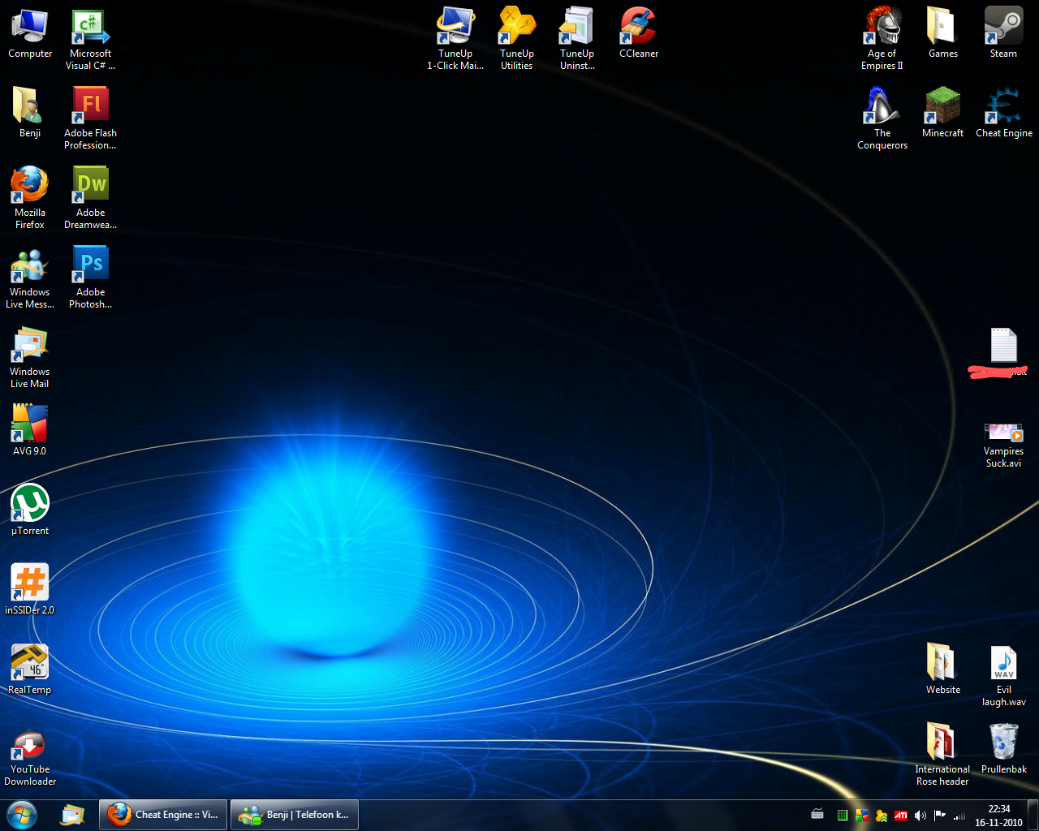Viewport: 1039px width, 831px height.
Task: Click the Adobe Photoshop shortcut
Action: [91, 266]
